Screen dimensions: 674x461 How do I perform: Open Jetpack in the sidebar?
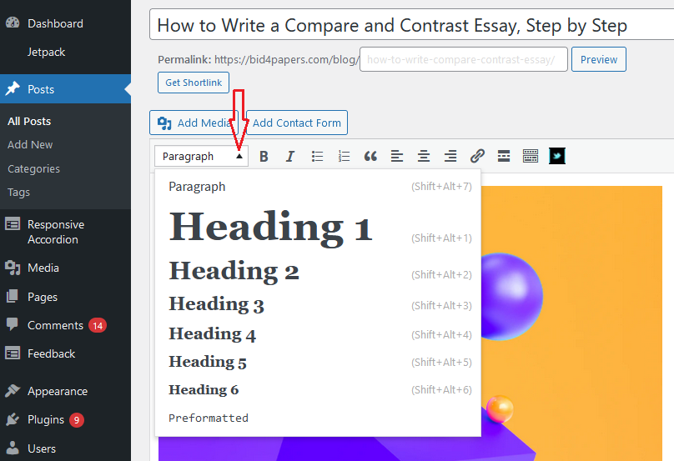47,52
